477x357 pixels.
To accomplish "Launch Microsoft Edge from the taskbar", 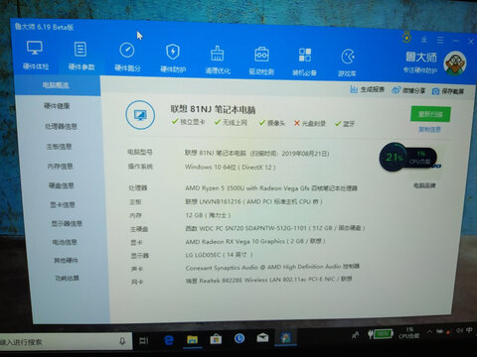I will [169, 340].
